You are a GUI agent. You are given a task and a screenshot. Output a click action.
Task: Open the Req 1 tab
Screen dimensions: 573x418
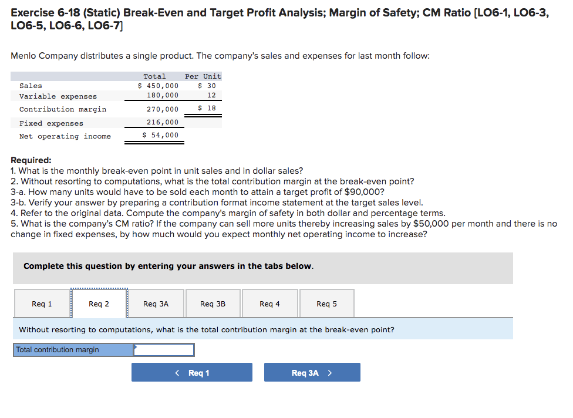(x=42, y=304)
